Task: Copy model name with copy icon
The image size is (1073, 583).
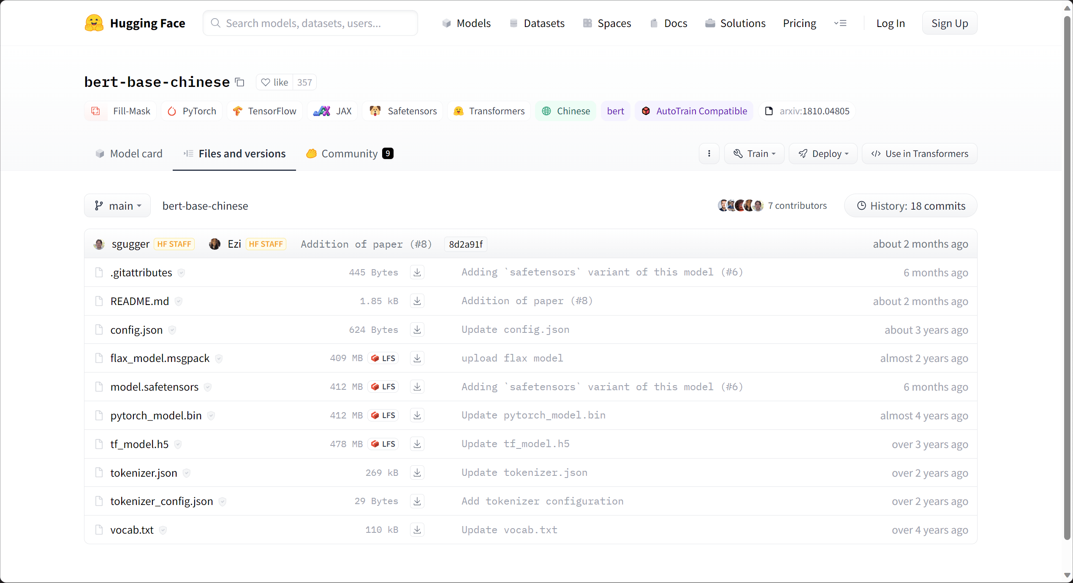Action: pyautogui.click(x=240, y=82)
